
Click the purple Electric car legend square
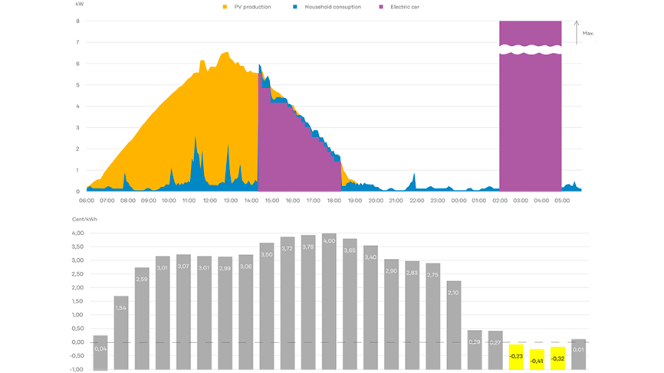(381, 7)
